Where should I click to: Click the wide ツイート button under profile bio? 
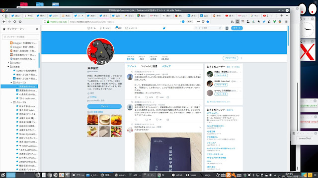point(104,106)
